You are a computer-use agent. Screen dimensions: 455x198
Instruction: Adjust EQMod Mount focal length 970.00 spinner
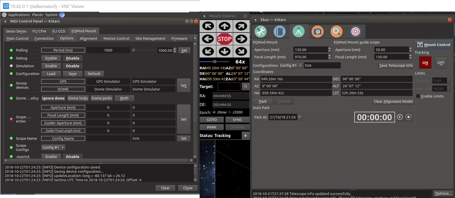pos(329,57)
